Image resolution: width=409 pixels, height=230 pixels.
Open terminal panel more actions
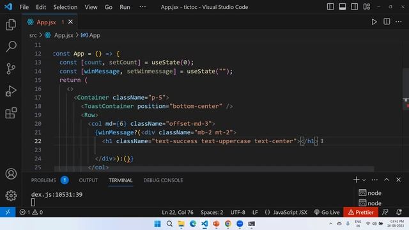374,180
